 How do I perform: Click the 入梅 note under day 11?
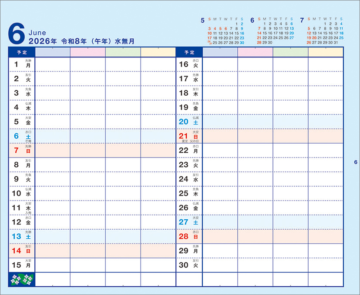click(28, 213)
